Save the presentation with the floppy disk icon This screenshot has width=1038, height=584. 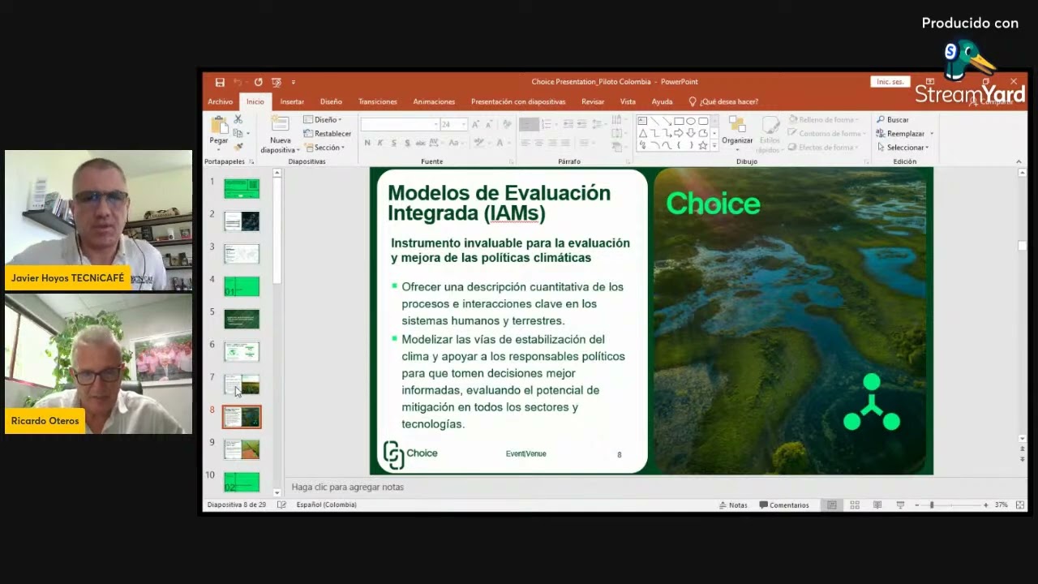point(220,82)
